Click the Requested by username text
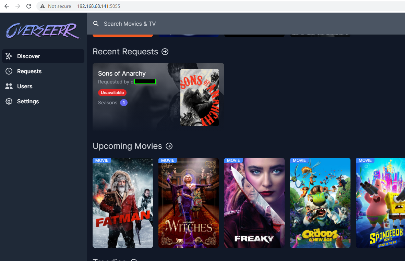The height and width of the screenshot is (261, 405). 127,82
